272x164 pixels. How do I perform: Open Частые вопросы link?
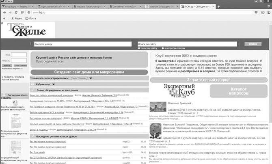coord(10,80)
